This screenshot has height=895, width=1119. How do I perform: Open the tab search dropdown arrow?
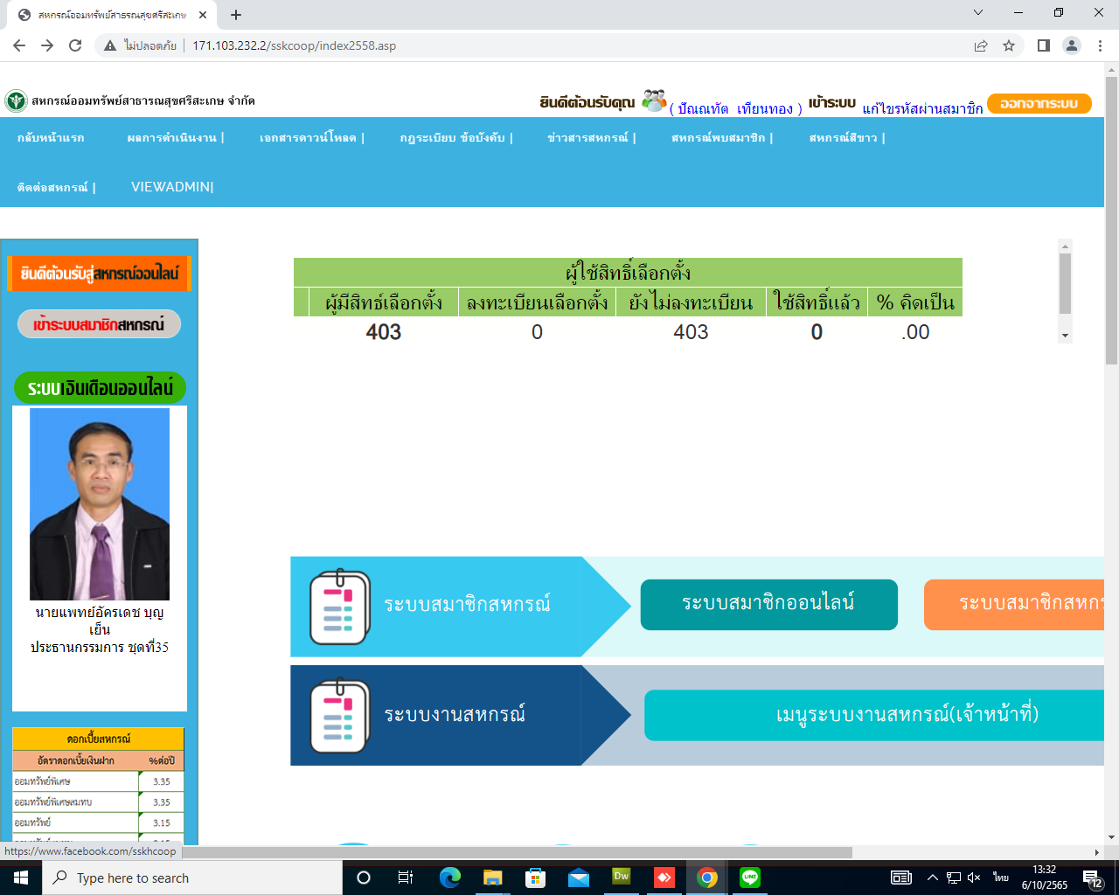point(978,13)
